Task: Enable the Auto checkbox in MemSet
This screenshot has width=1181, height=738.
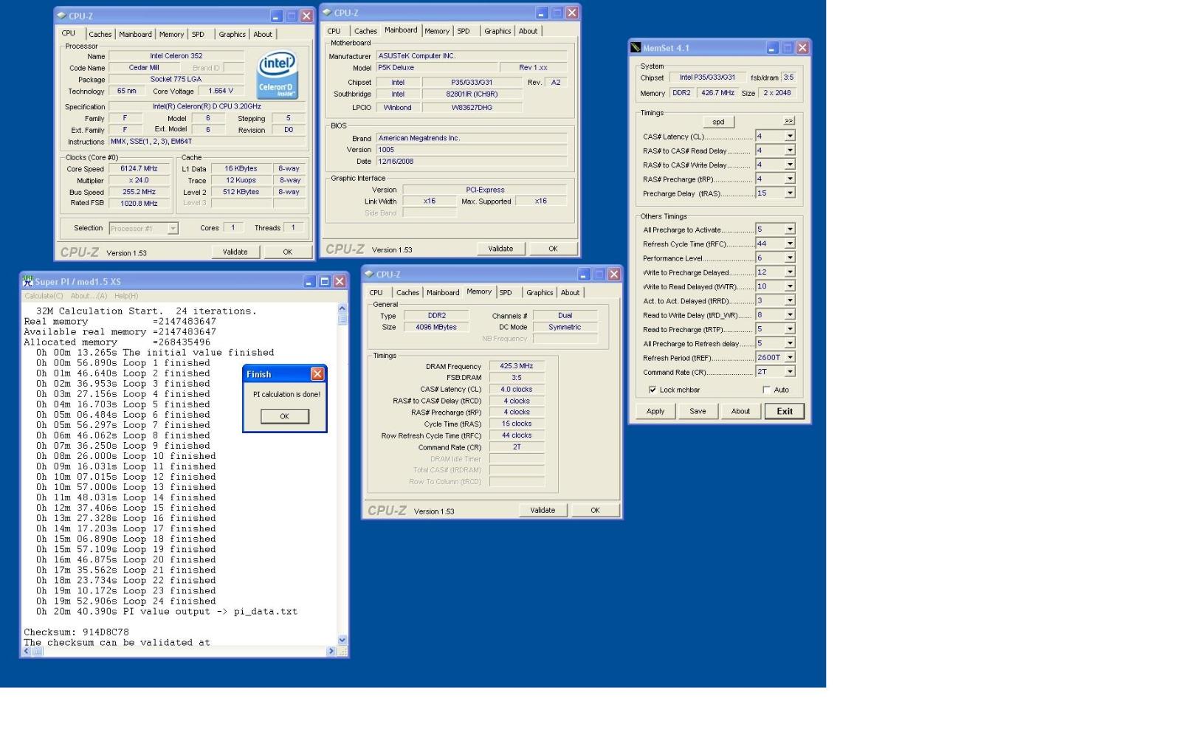Action: tap(766, 390)
